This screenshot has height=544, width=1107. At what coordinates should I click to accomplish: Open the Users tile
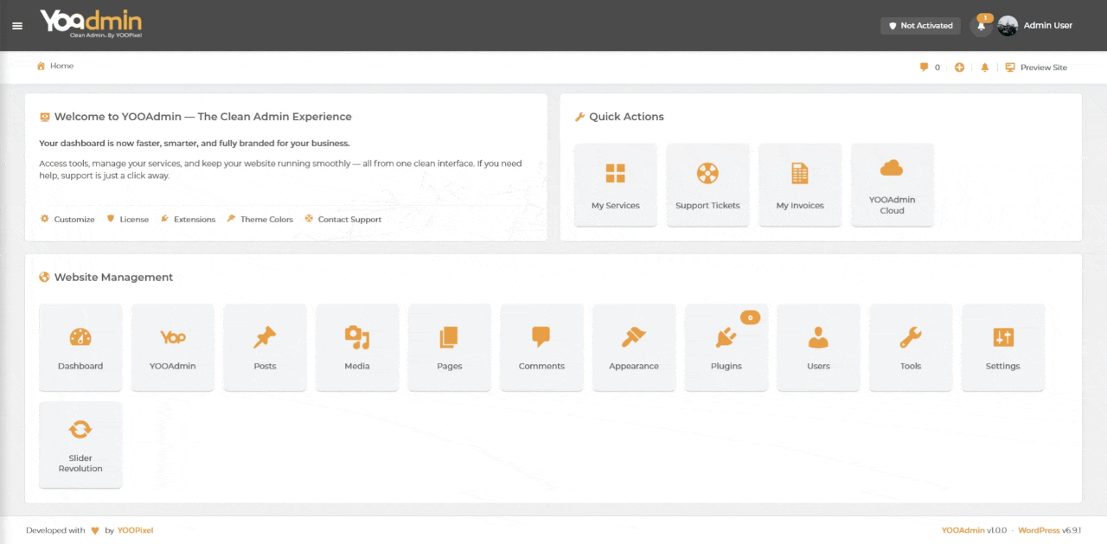click(x=818, y=347)
